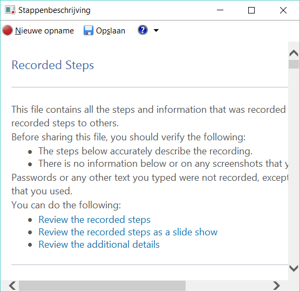
Task: Click the vertical scrollbar thumb
Action: point(294,64)
